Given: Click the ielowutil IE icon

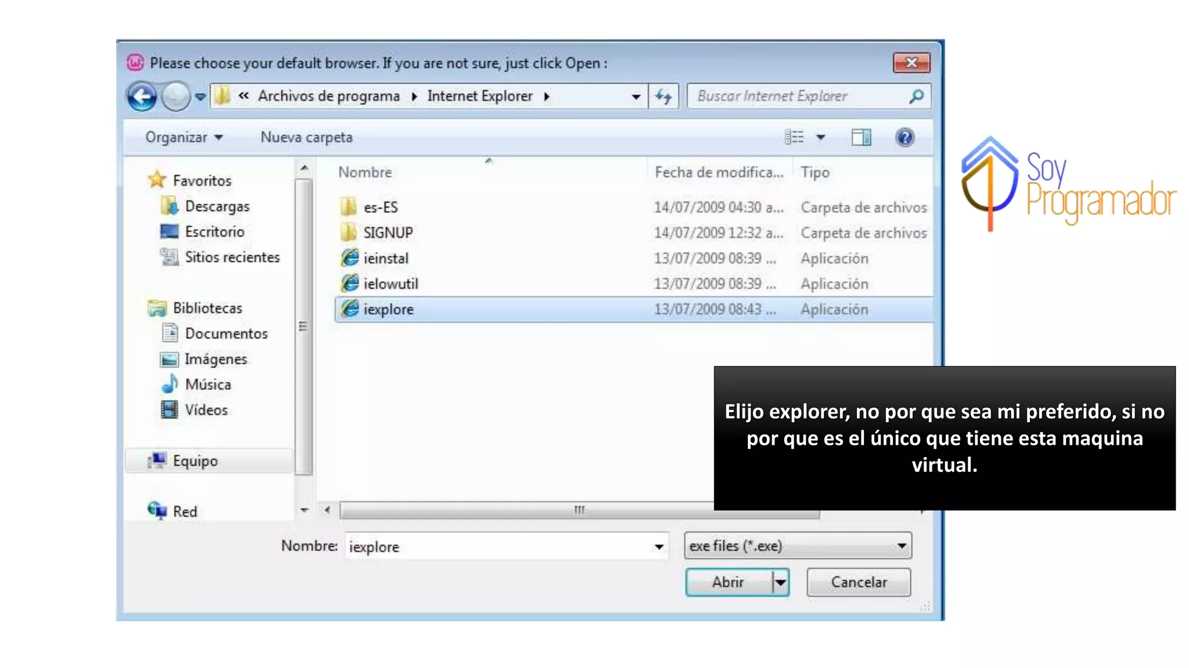Looking at the screenshot, I should click(350, 283).
